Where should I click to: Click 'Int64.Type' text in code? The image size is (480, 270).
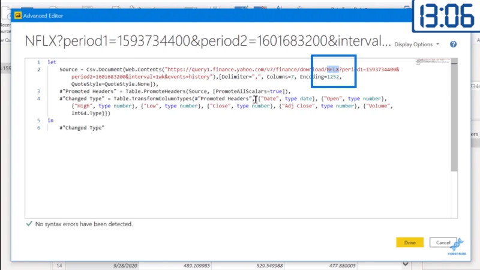[86, 113]
